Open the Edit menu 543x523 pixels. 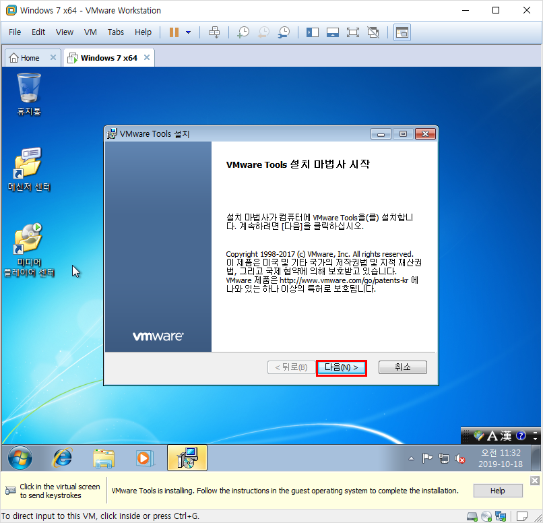click(38, 32)
